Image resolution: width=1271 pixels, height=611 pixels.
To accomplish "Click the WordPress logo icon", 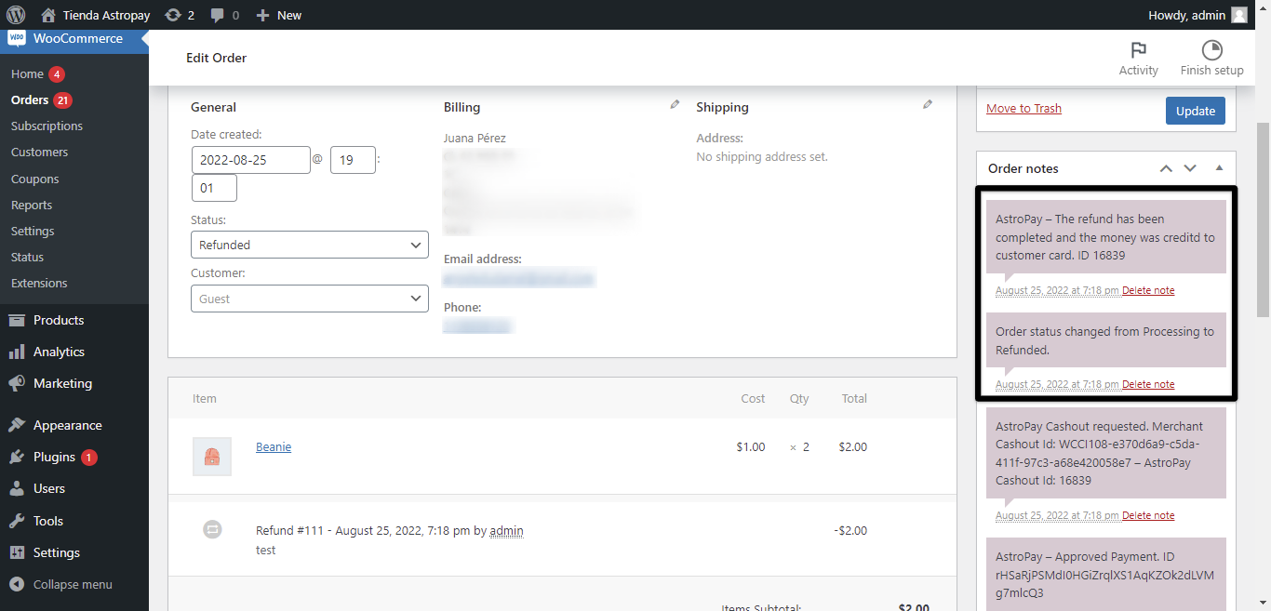I will pos(16,15).
